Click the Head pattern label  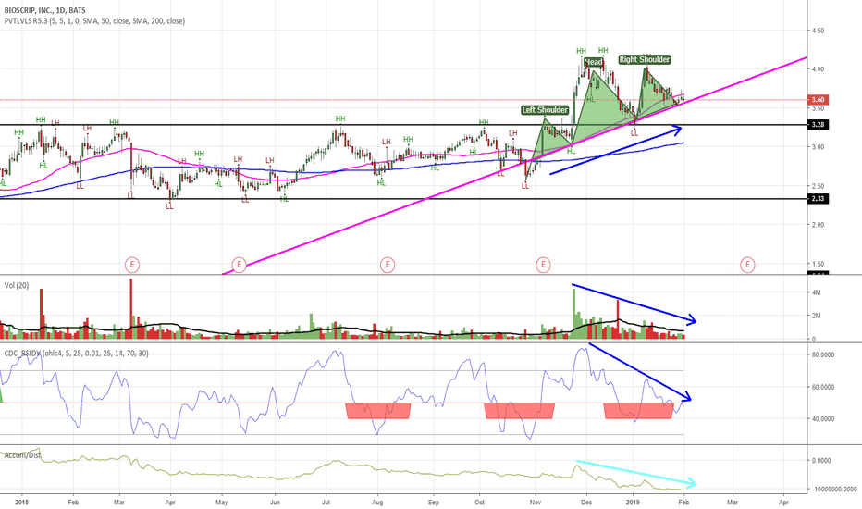tap(594, 62)
